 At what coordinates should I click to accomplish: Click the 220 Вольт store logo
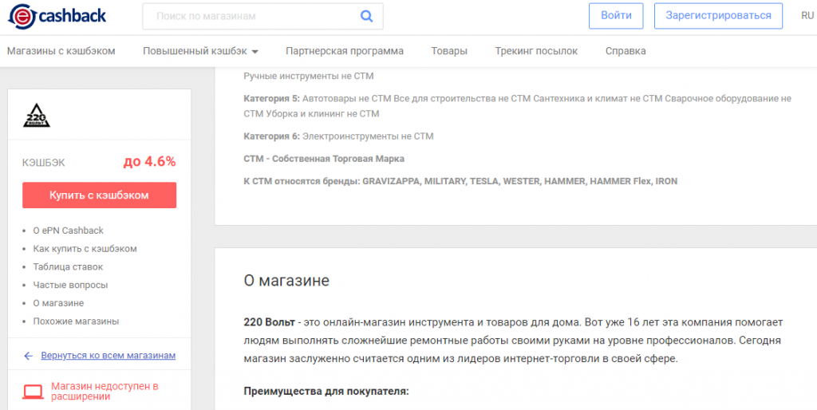pyautogui.click(x=37, y=117)
